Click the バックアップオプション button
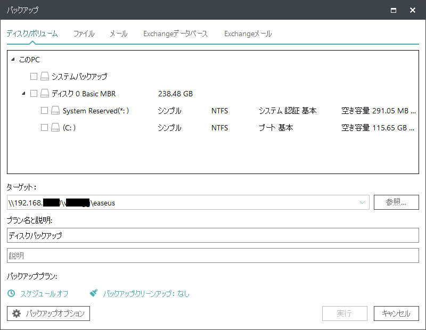Viewport: 426px width, 330px height. click(x=48, y=313)
